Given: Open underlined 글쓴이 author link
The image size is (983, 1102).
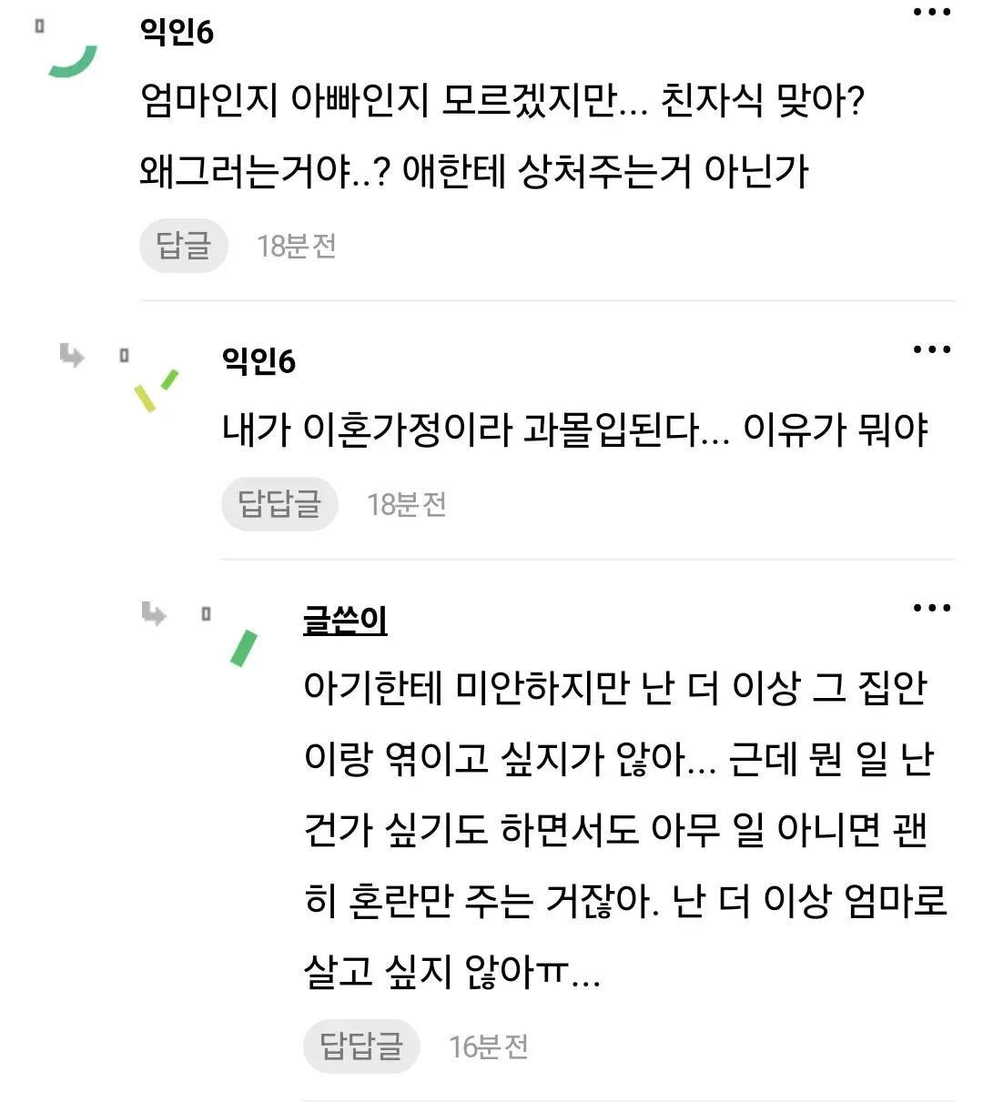Looking at the screenshot, I should click(x=345, y=620).
